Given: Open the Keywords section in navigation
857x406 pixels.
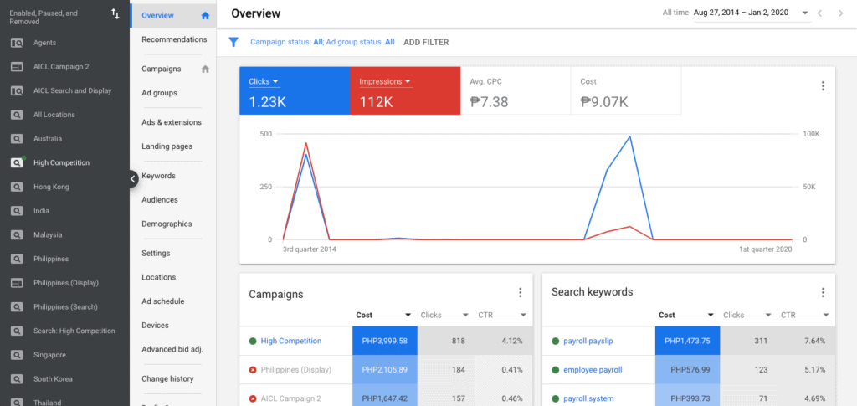Looking at the screenshot, I should tap(158, 176).
